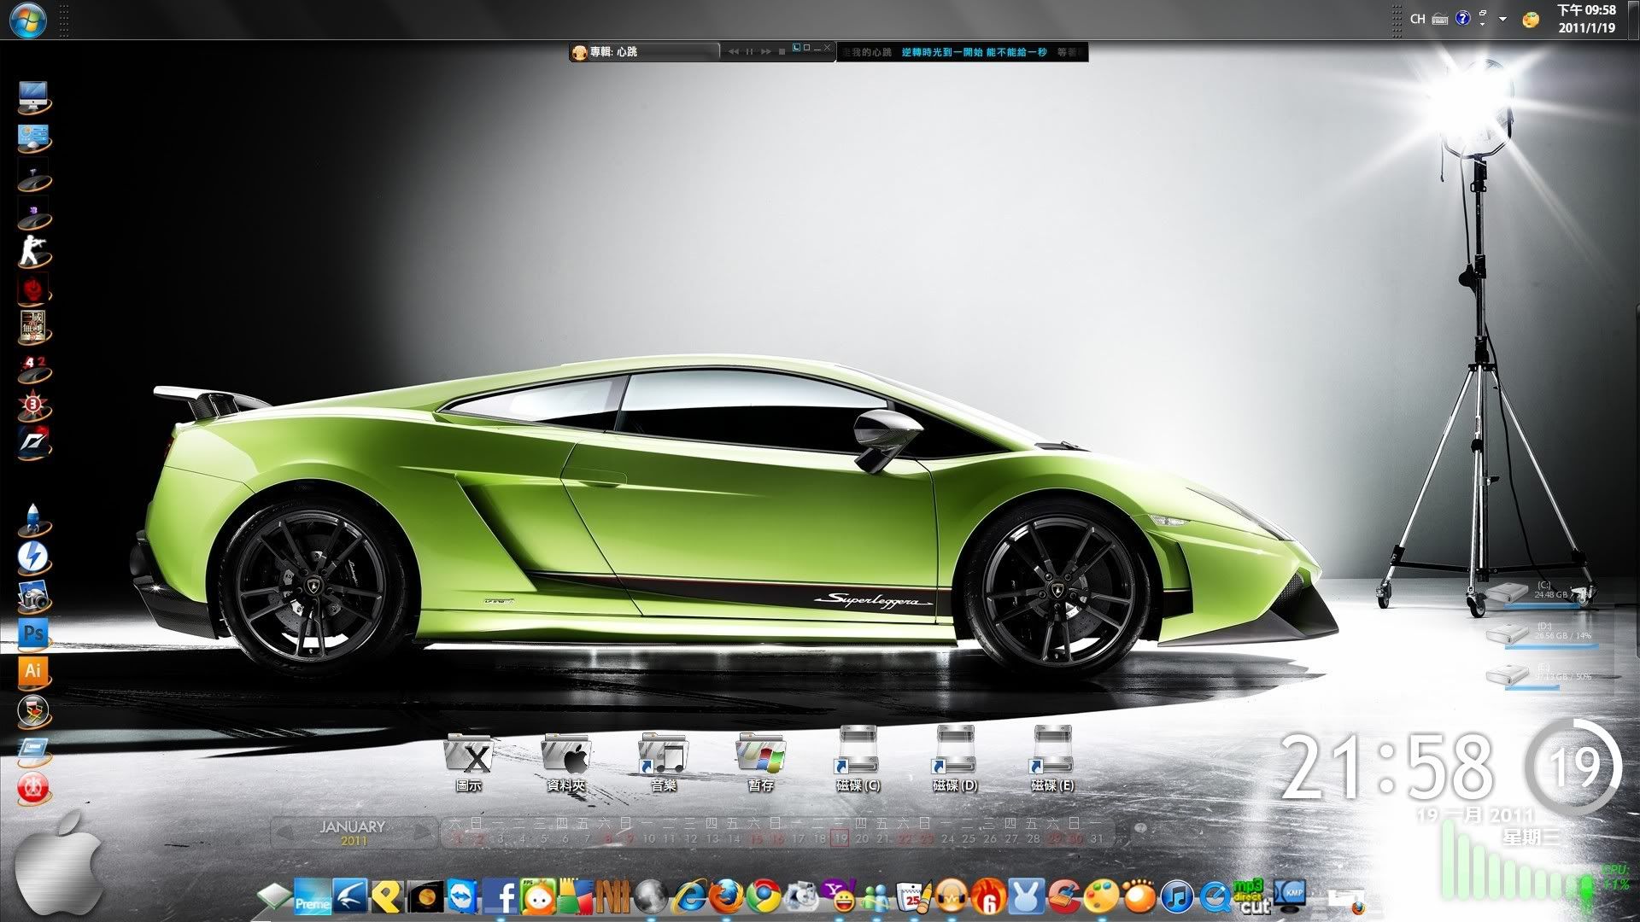Launch TeamViewer from the dock
Viewport: 1640px width, 922px height.
[463, 896]
